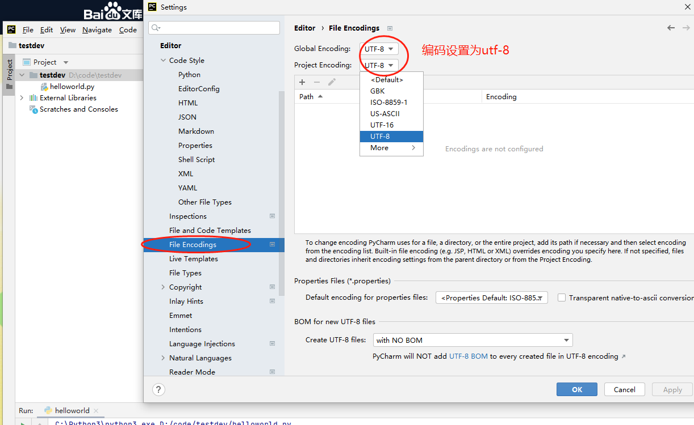Click the back navigation arrow in Settings
The width and height of the screenshot is (694, 425).
tap(671, 28)
